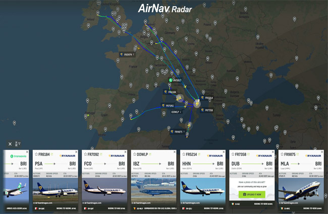
Task: Select the OOWLP flight label on the map
Action: click(176, 112)
